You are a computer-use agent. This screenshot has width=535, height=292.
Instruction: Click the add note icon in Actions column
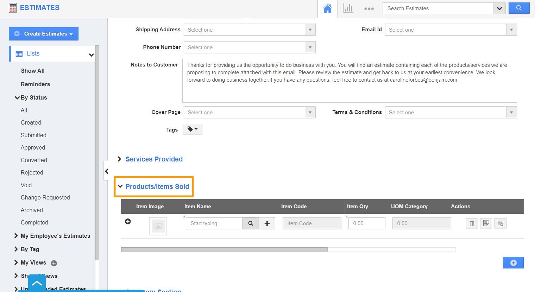click(x=501, y=223)
